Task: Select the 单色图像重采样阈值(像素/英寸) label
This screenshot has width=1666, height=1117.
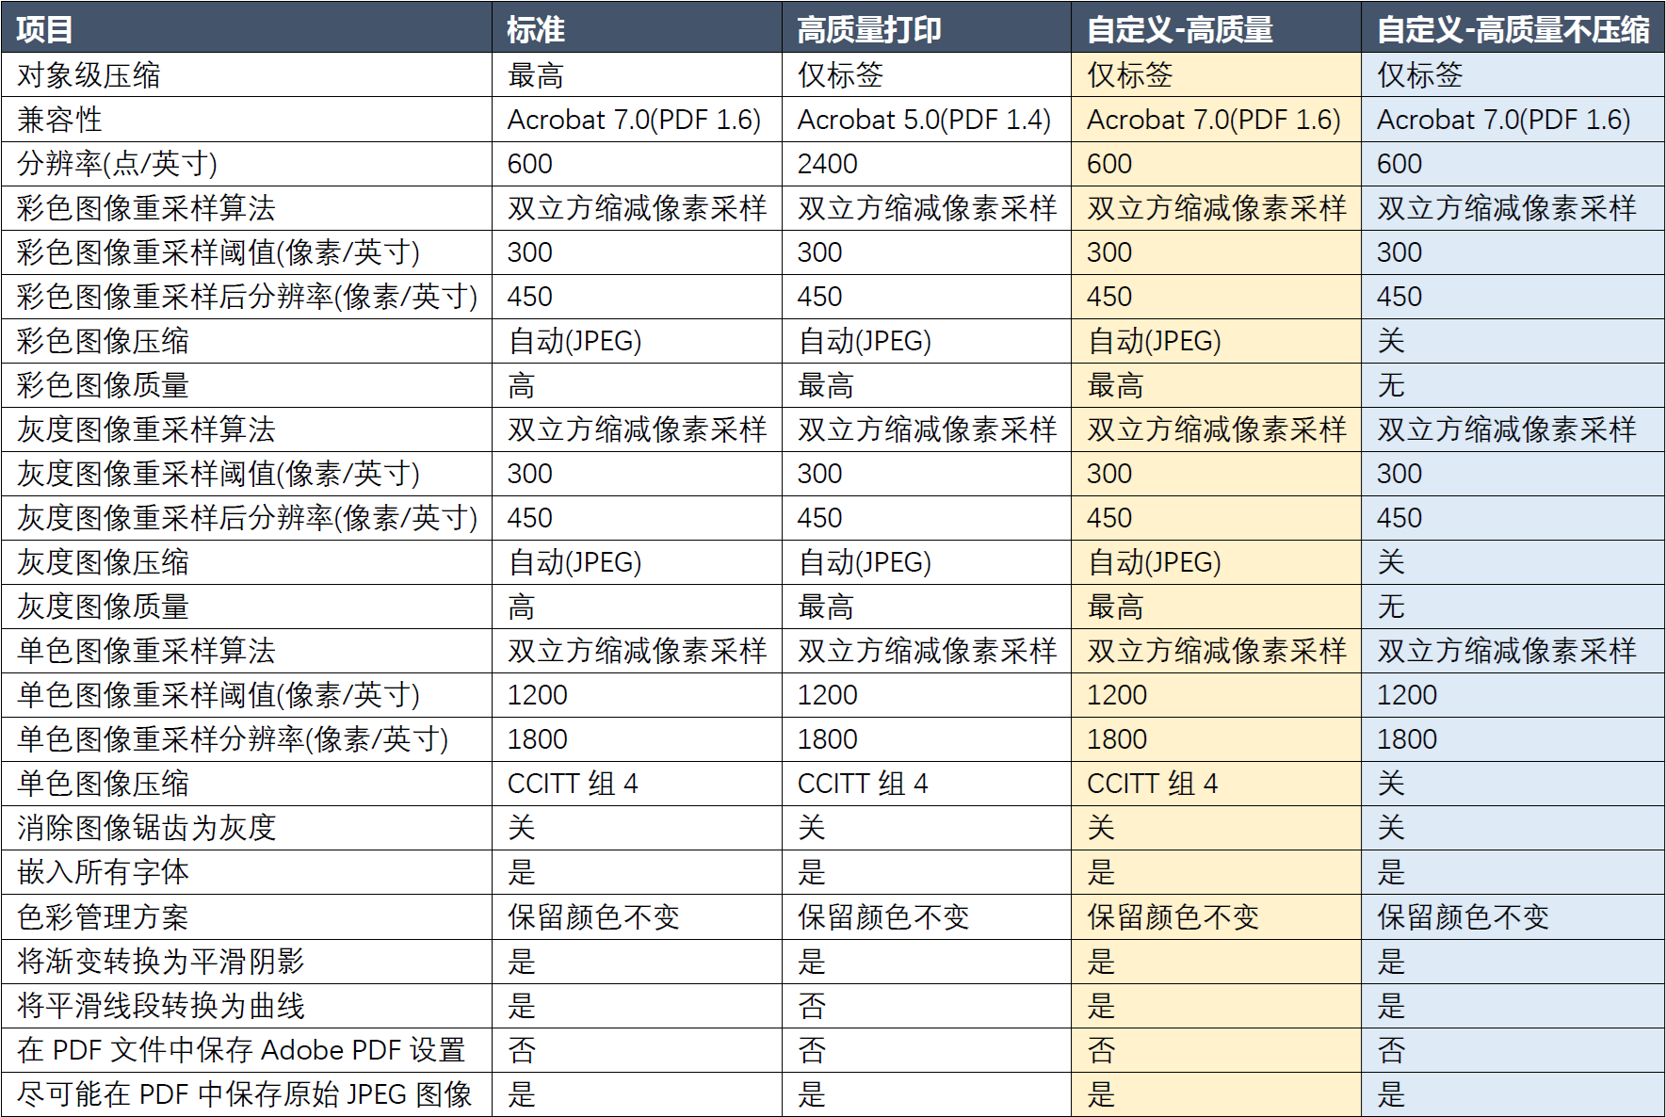Action: point(218,695)
